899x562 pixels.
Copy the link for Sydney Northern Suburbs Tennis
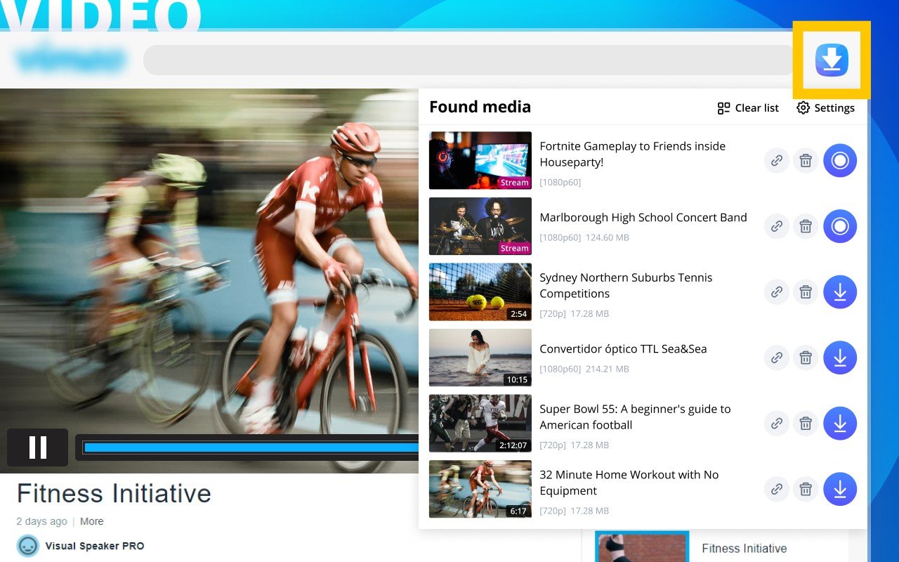776,292
